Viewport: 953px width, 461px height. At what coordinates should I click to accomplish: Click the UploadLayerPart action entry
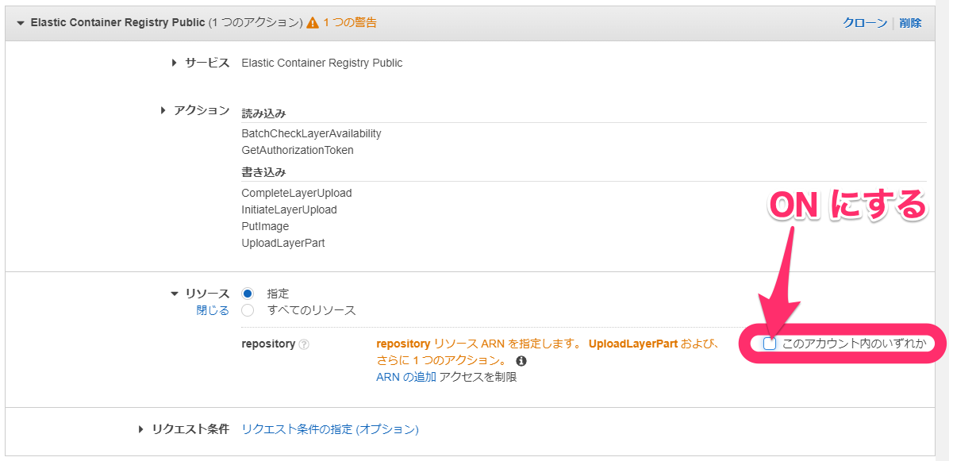[283, 243]
